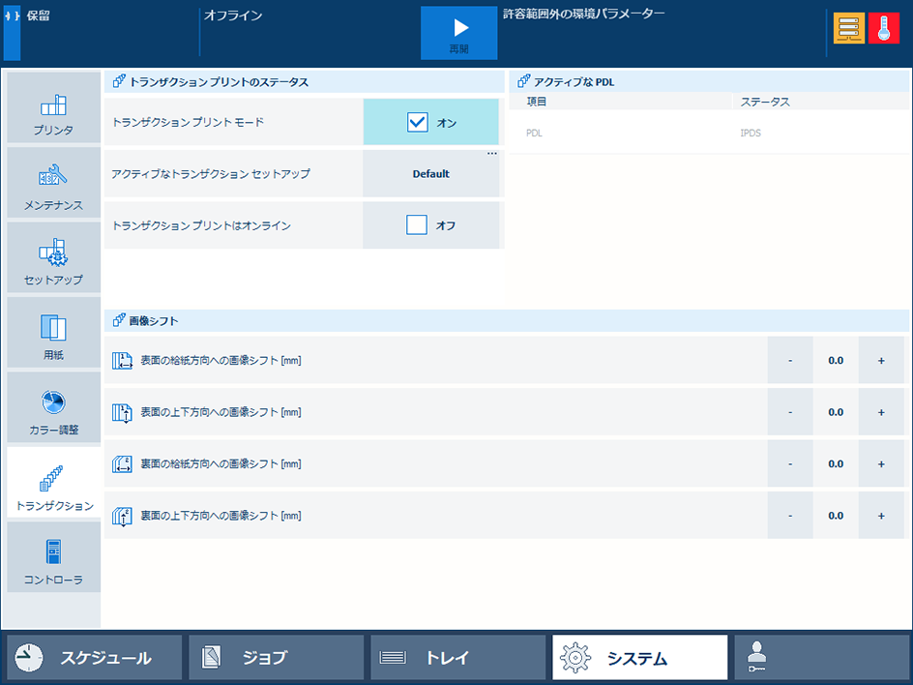The image size is (913, 685).
Task: Switch to the トレイ tab
Action: point(457,658)
